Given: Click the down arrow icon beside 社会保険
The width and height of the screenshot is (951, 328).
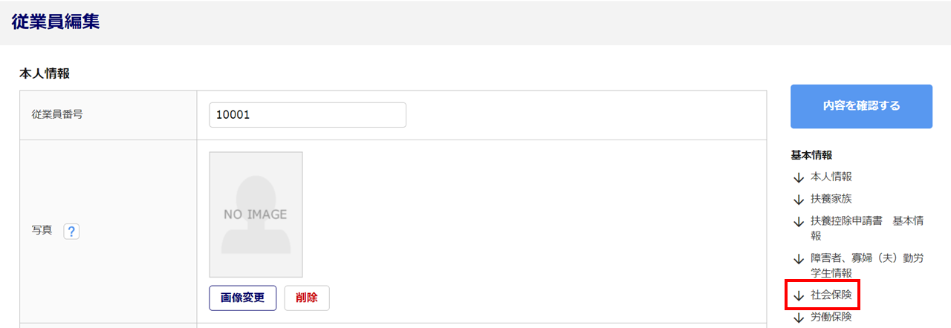Looking at the screenshot, I should [x=799, y=295].
